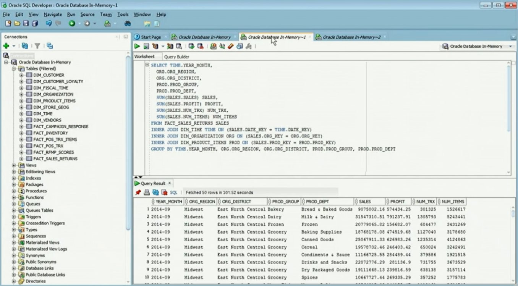Click the YEAR_MONTH column header

coord(167,202)
